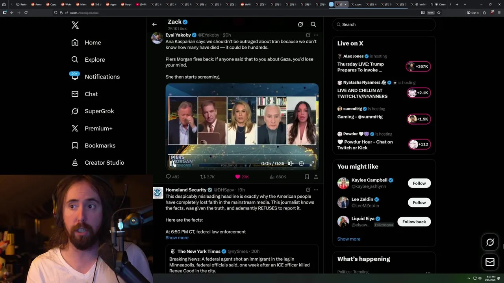Image resolution: width=504 pixels, height=283 pixels.
Task: Join Nyatasha Nyanners live +2.1K
Action: tap(419, 93)
